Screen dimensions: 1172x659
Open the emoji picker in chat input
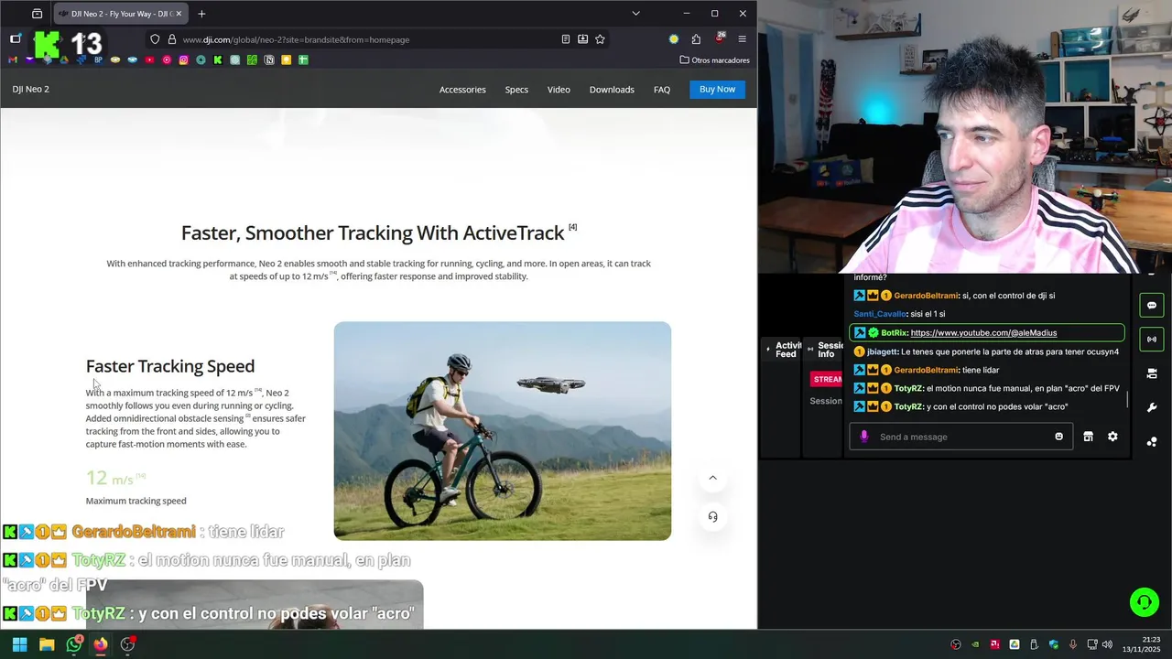(x=1059, y=437)
